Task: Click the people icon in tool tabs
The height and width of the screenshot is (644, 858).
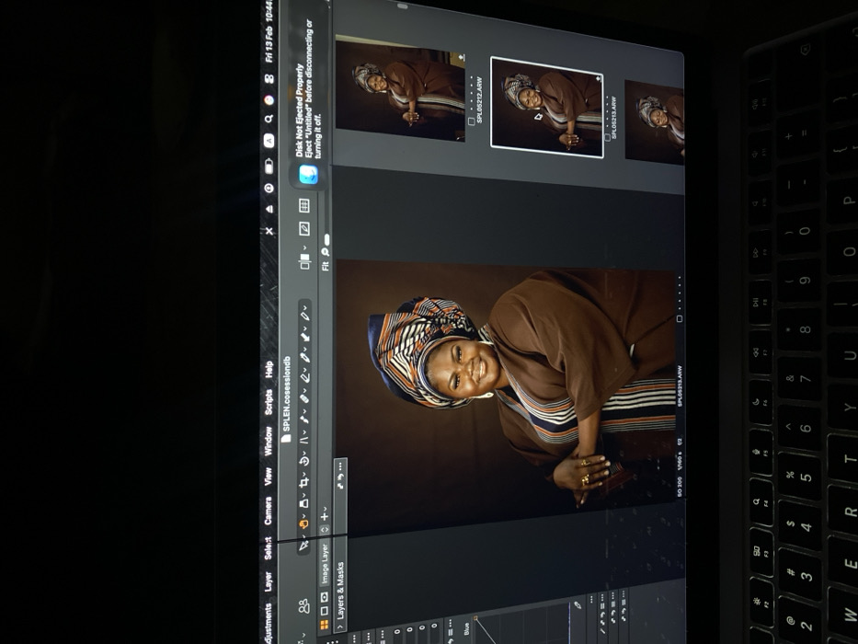Action: point(304,605)
